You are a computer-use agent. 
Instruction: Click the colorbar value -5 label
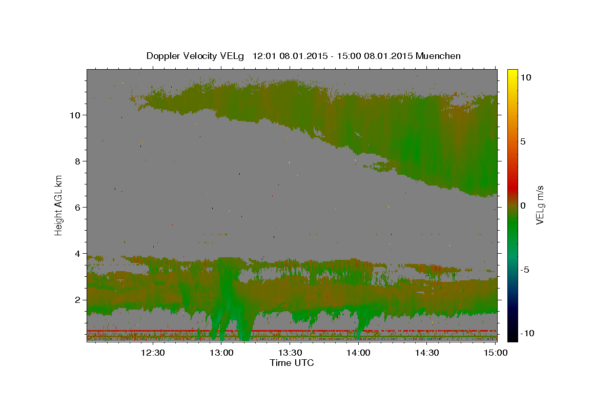point(525,270)
